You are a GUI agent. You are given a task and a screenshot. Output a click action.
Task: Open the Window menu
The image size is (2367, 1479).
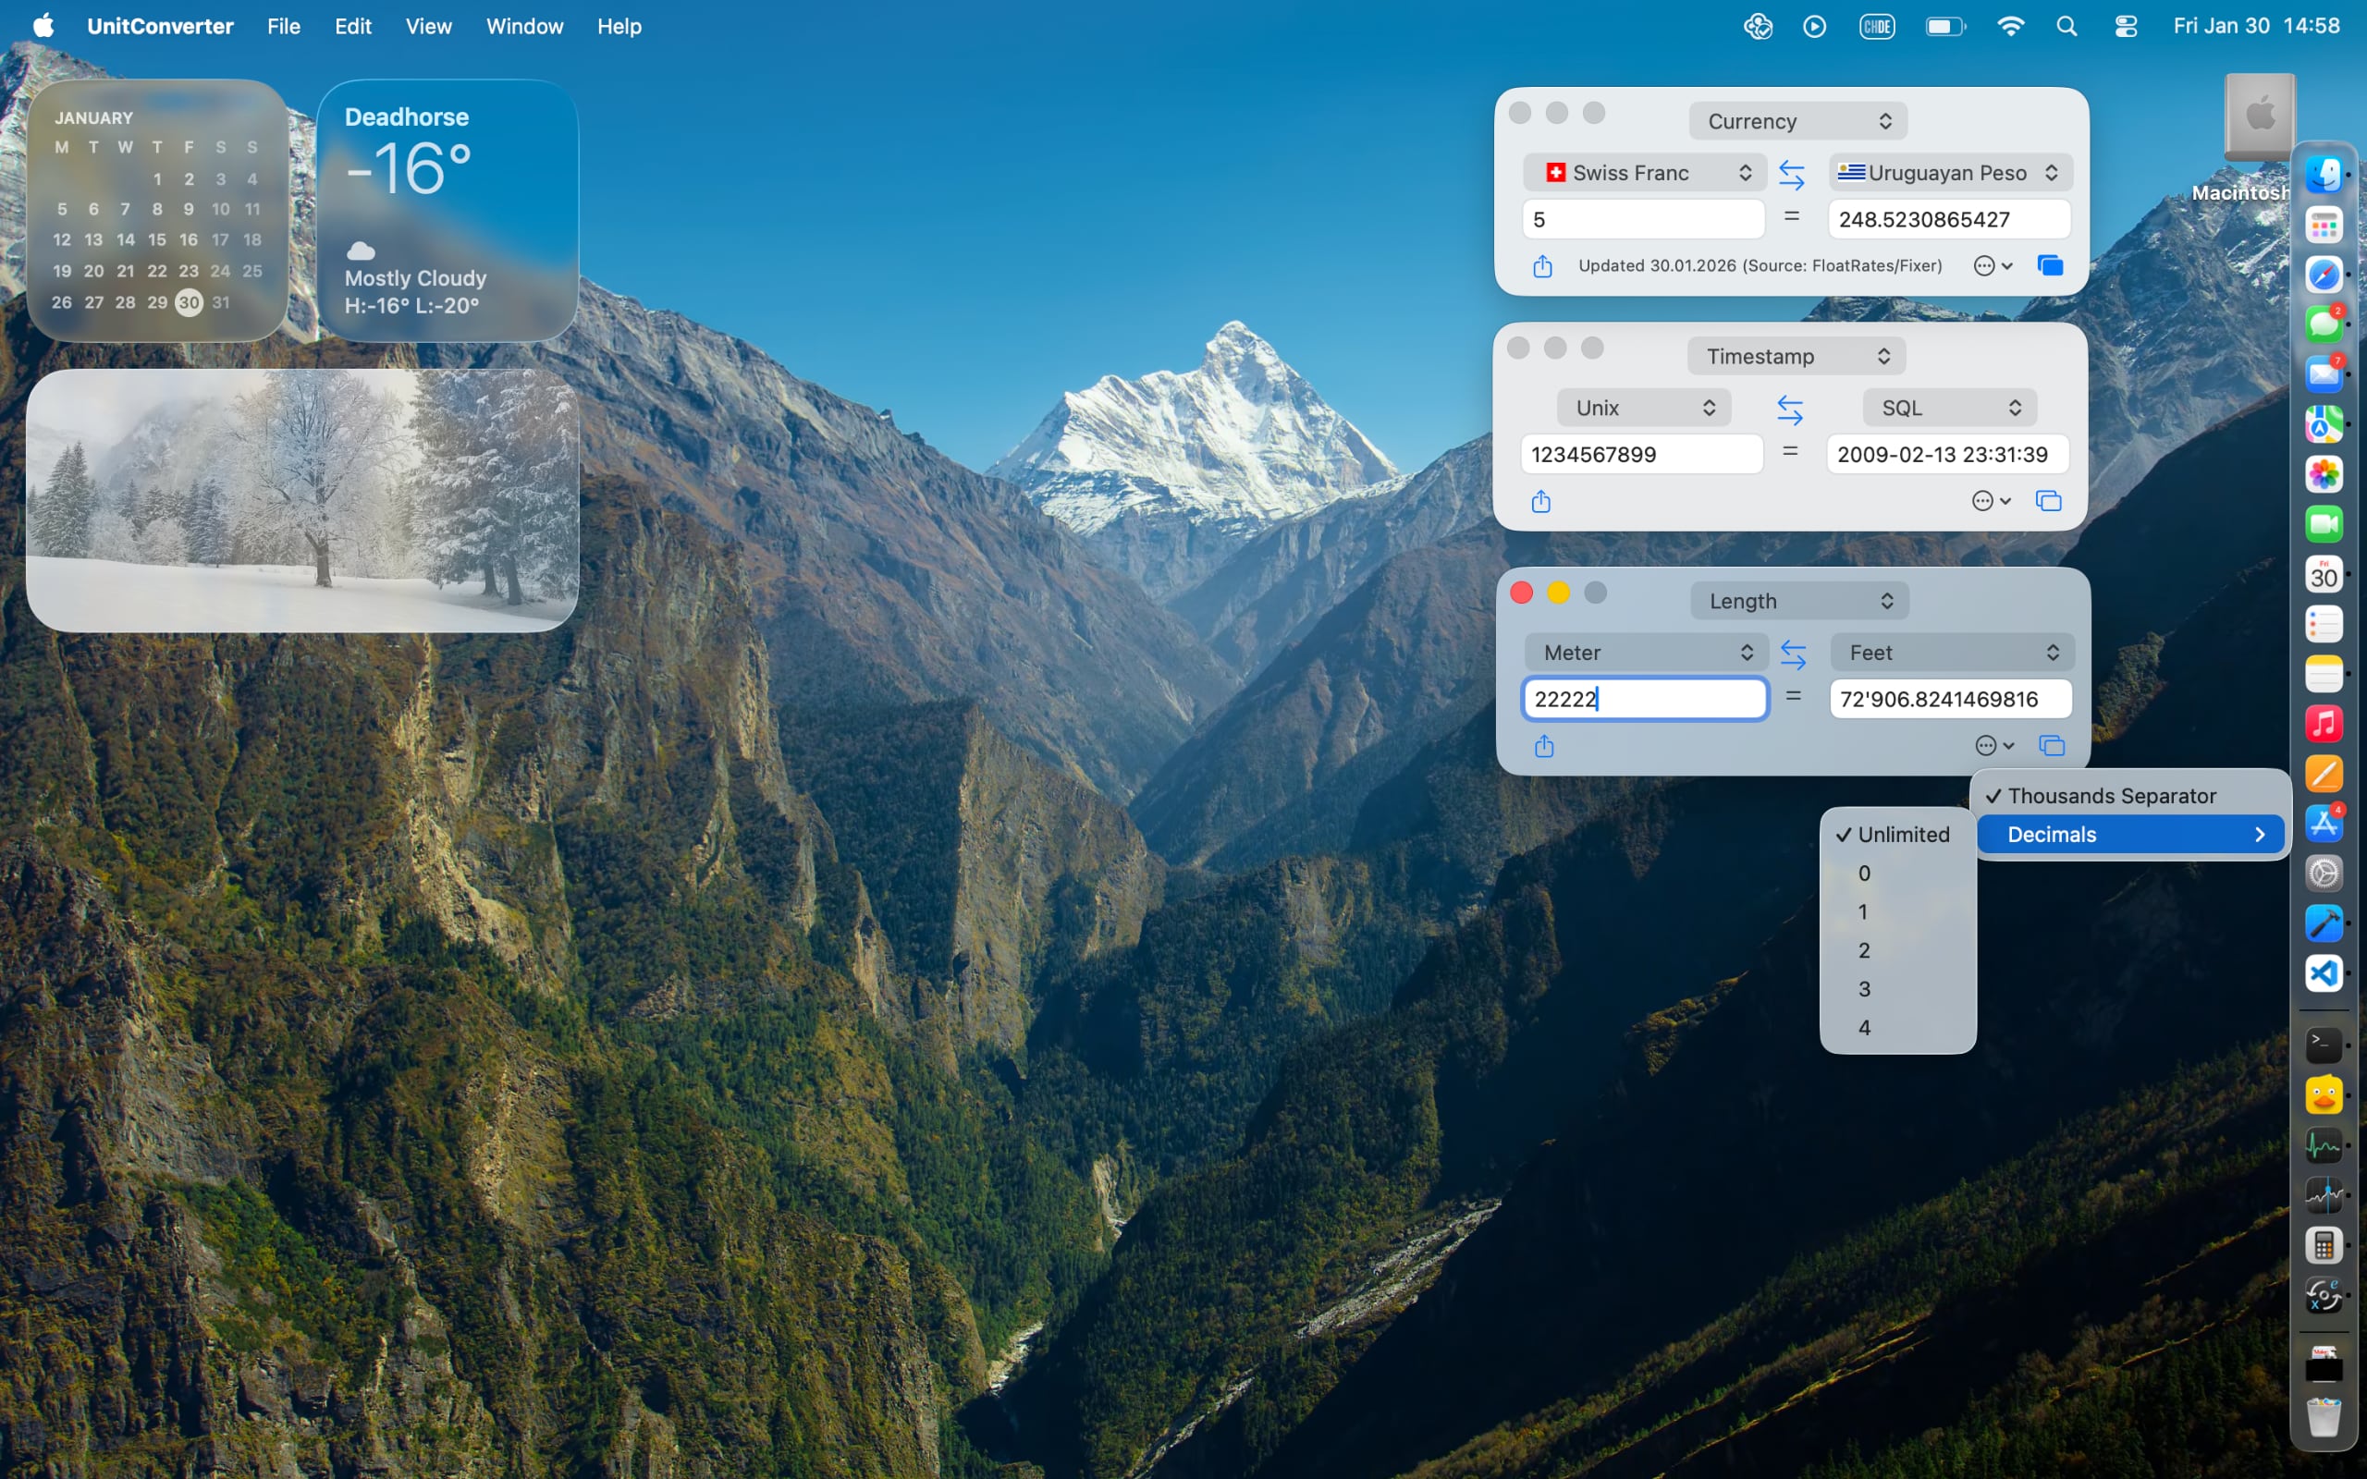[524, 27]
